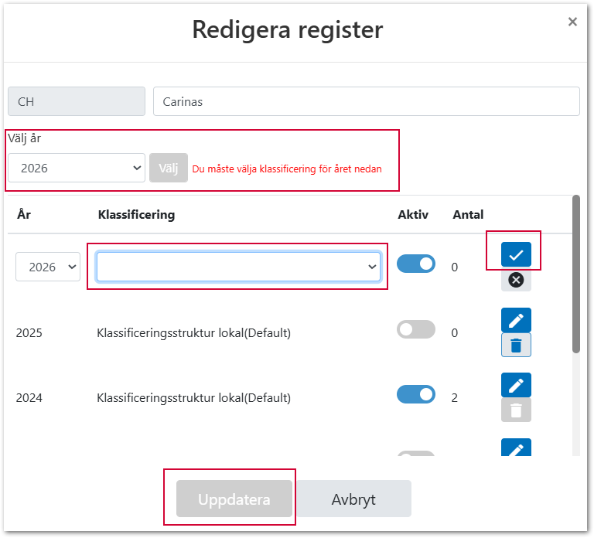Enable the Aktiv switch for 2025
This screenshot has width=594, height=538.
416,330
